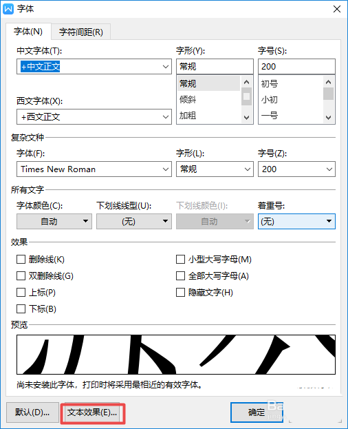
Task: Check 小型大写字母(M) option
Action: pos(180,260)
